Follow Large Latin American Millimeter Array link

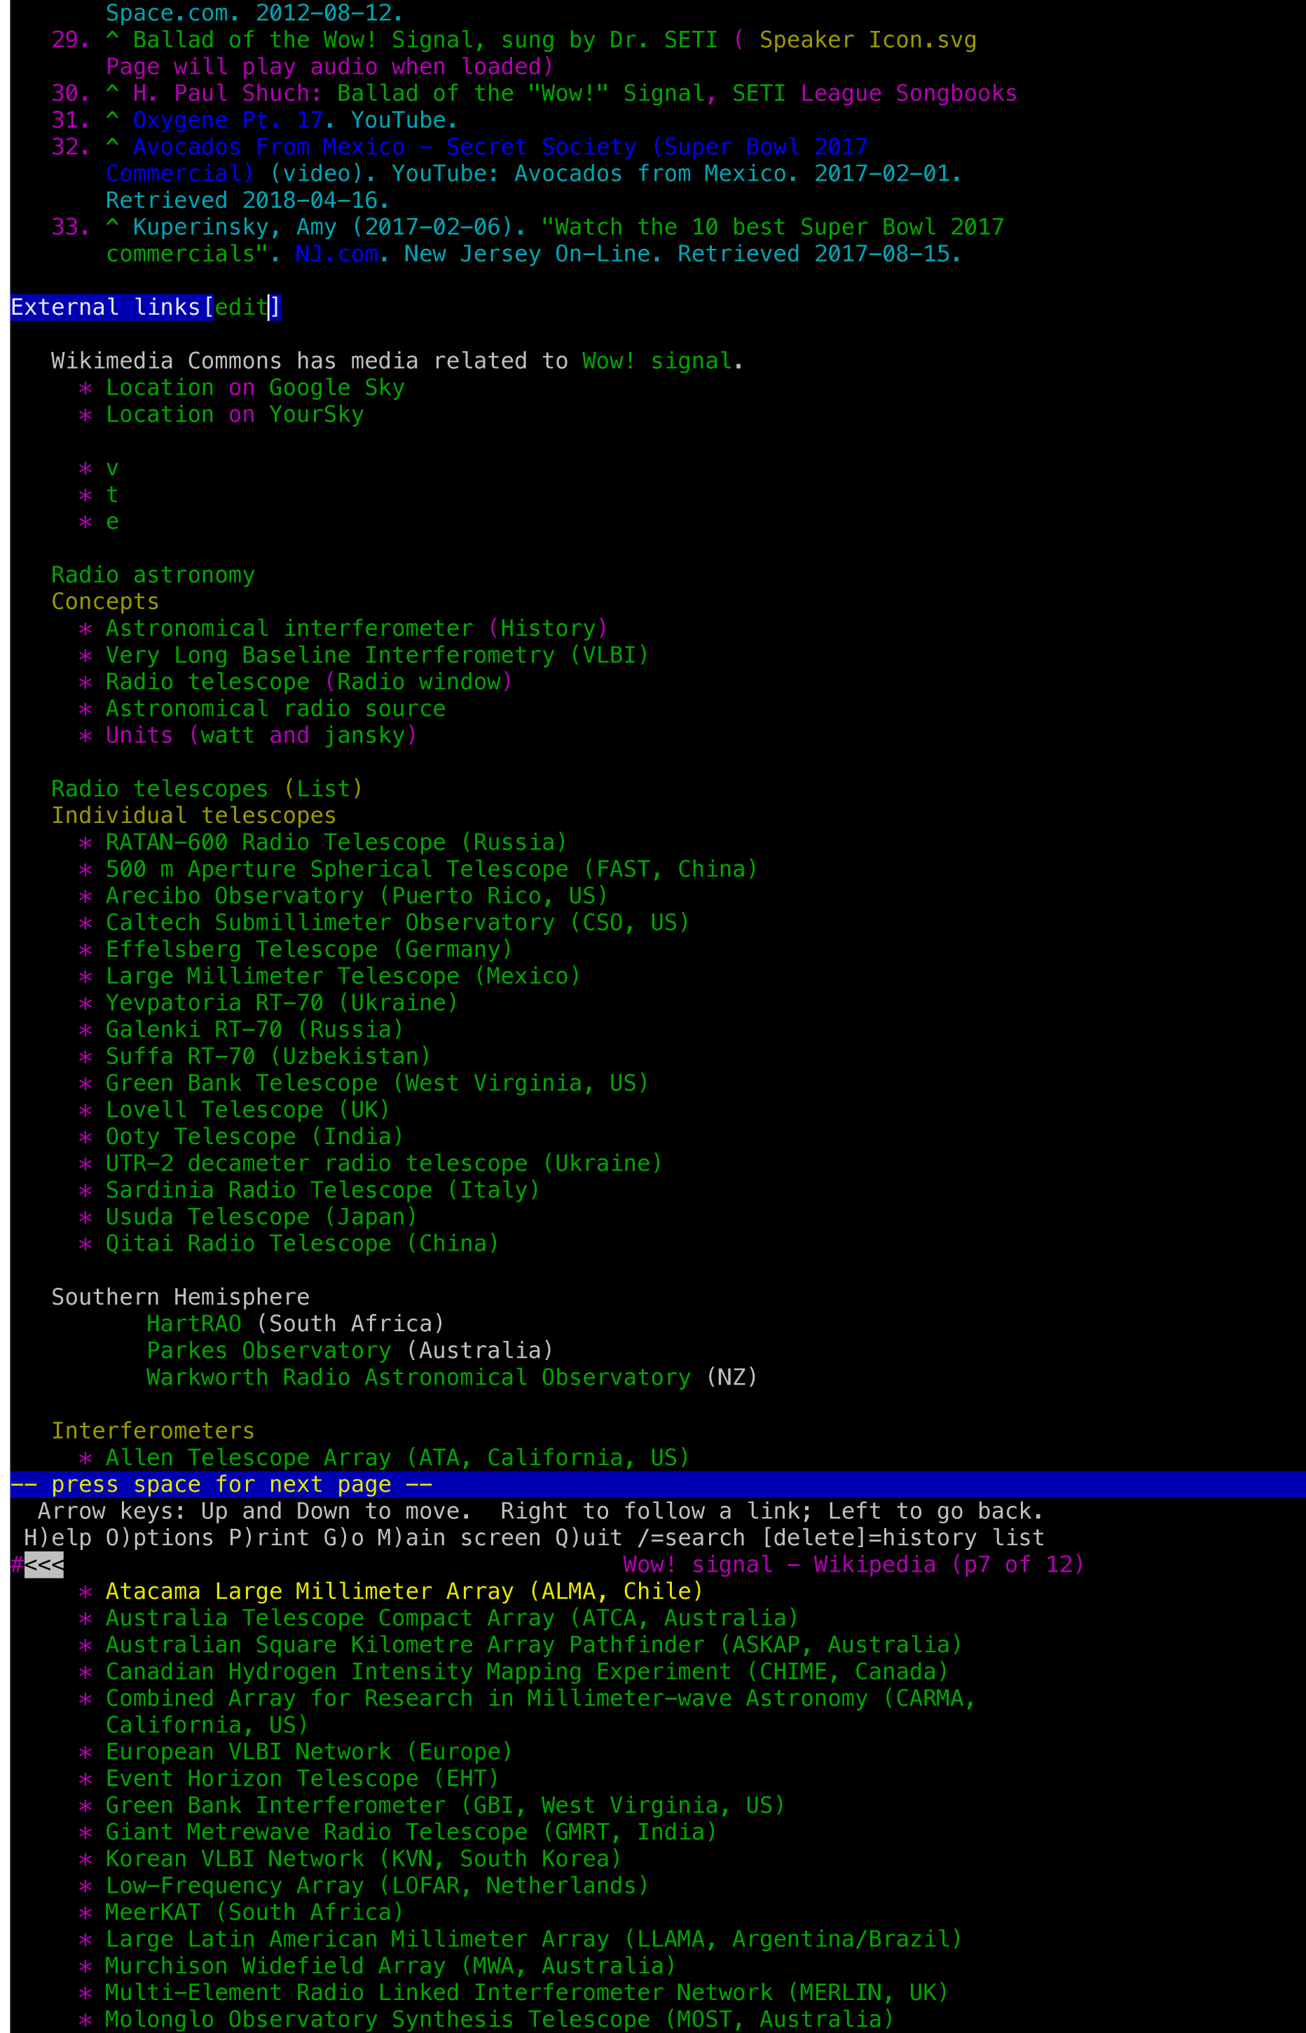point(535,1939)
